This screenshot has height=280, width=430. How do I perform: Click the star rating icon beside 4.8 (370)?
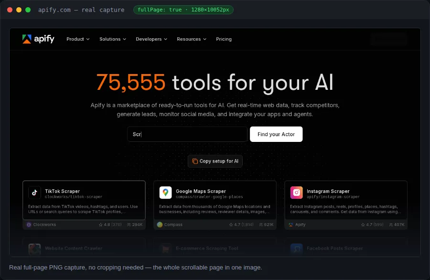point(101,225)
